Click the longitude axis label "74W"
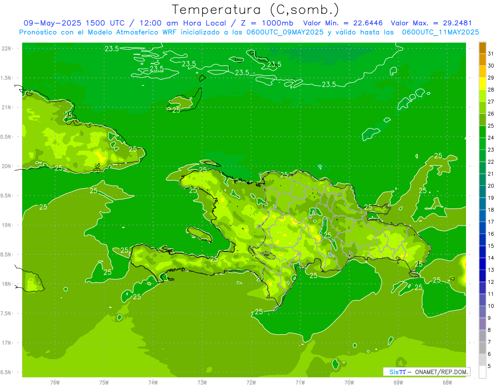502x388 pixels. click(153, 383)
